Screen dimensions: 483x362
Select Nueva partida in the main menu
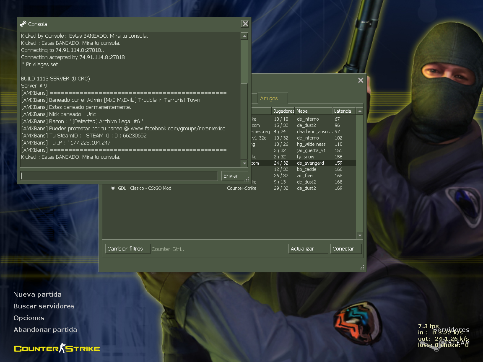click(37, 294)
